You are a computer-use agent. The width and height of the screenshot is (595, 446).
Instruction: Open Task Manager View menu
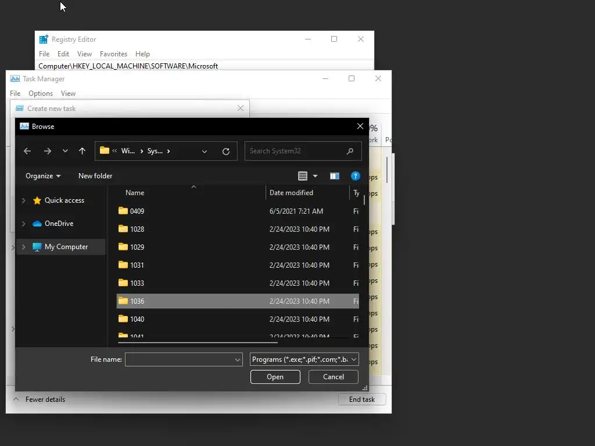[x=69, y=93]
